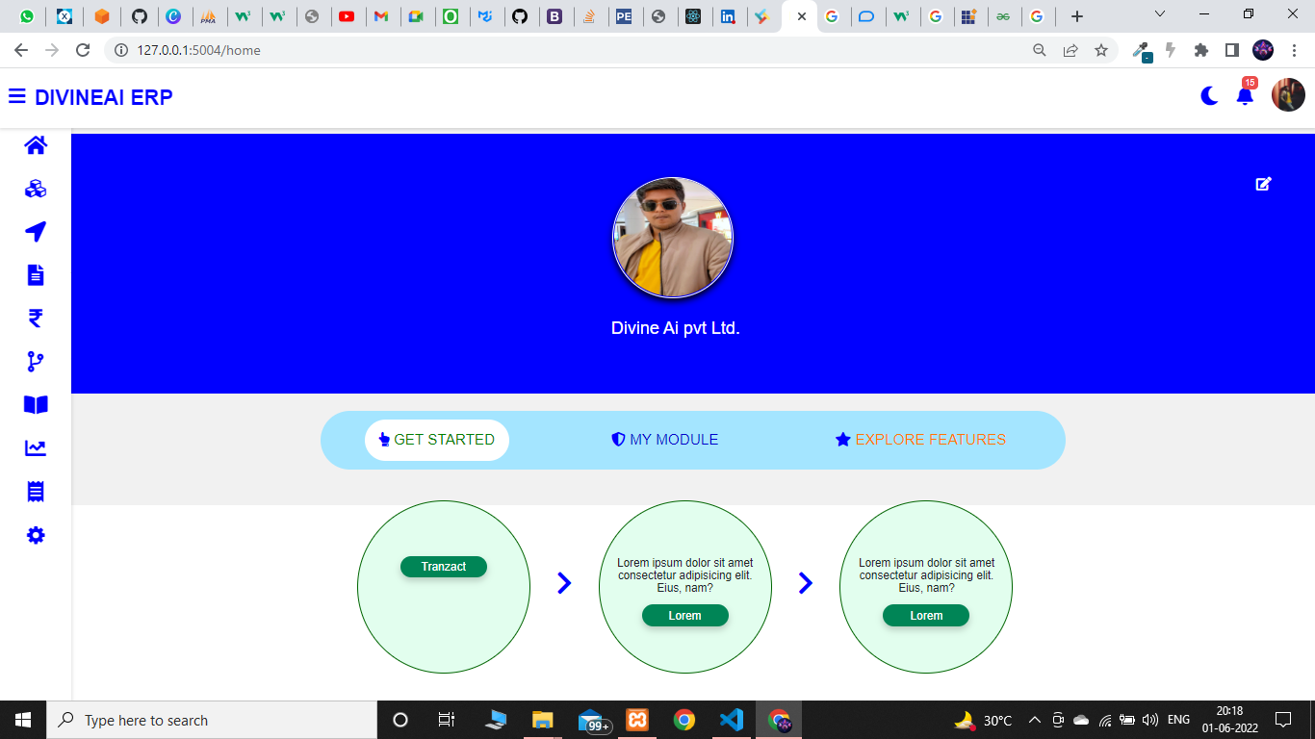The image size is (1315, 739).
Task: Click the edit pencil on the blue banner
Action: (1264, 184)
